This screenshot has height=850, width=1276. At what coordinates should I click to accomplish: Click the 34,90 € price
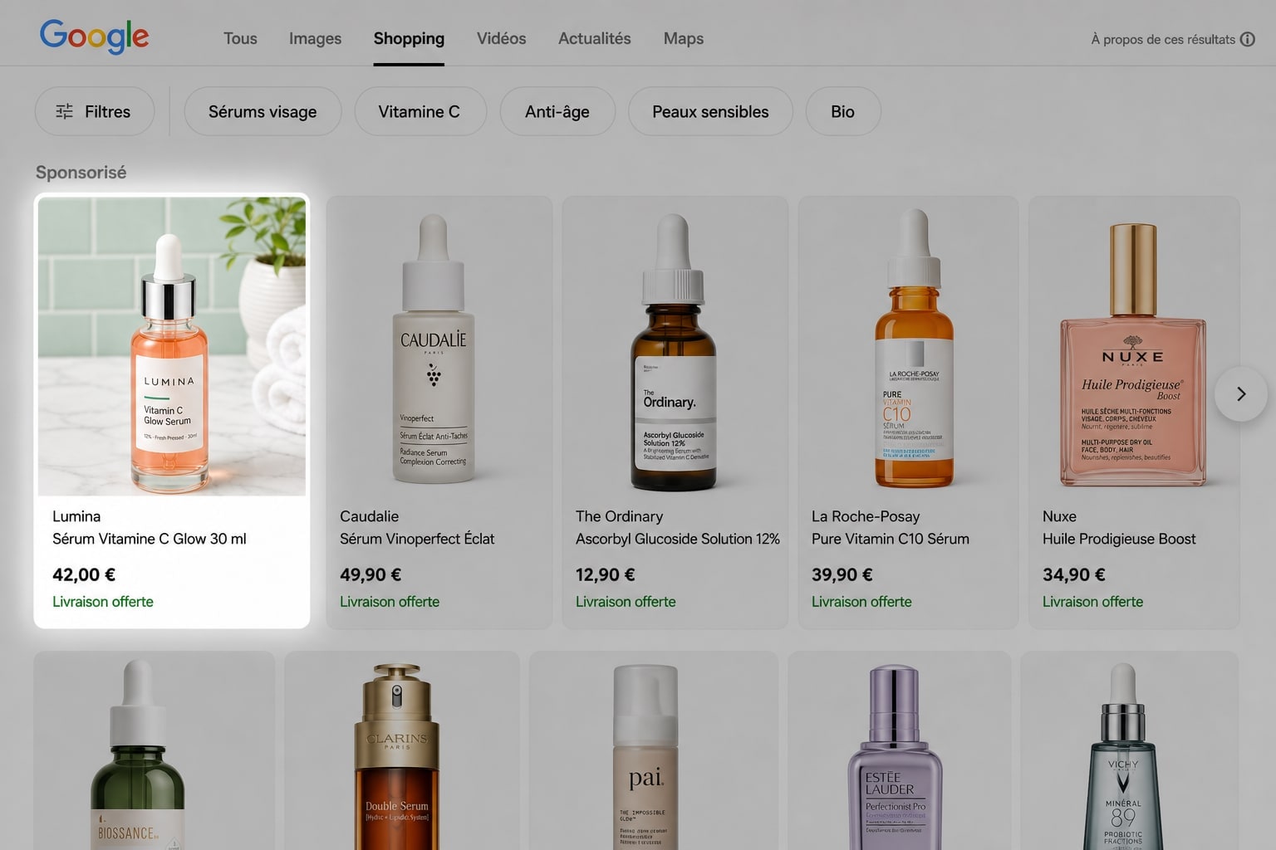(x=1074, y=574)
